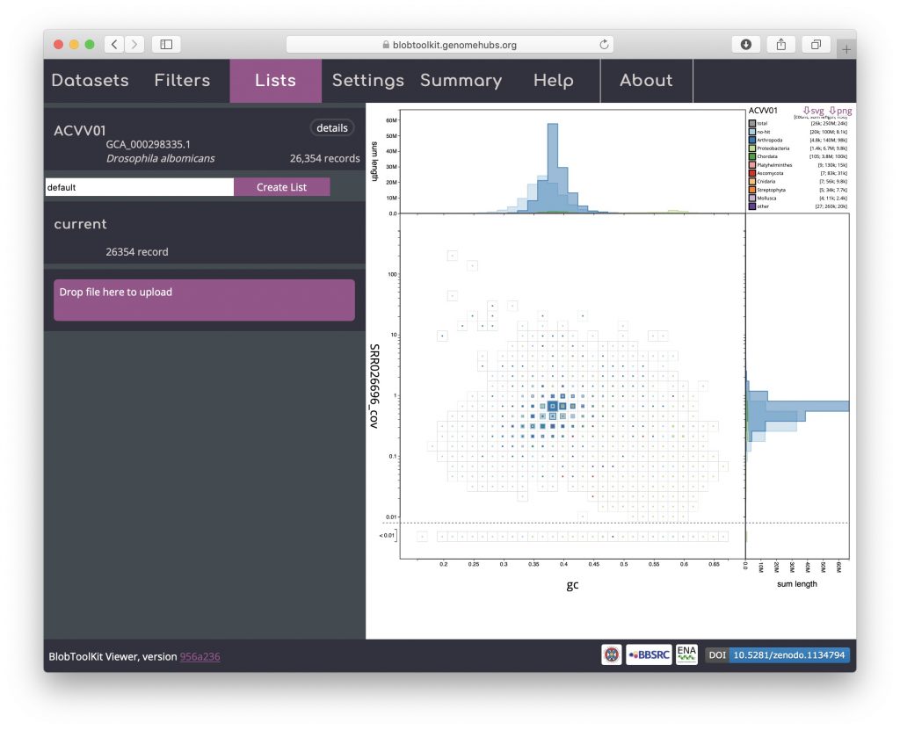The image size is (900, 730).
Task: Open Safari's share menu
Action: (780, 44)
